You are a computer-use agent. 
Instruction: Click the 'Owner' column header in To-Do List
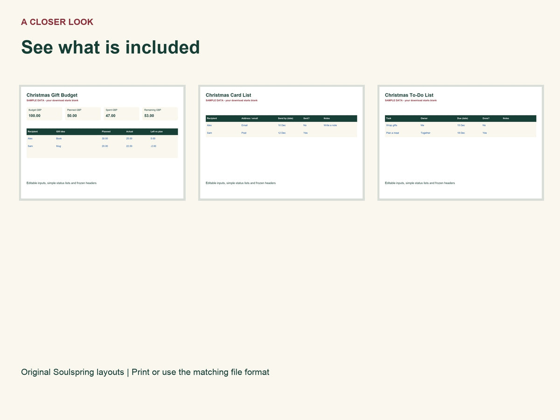point(424,119)
